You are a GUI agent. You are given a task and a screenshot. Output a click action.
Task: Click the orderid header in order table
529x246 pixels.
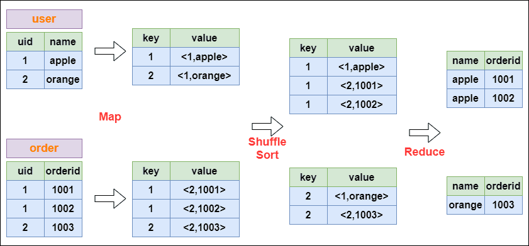63,171
